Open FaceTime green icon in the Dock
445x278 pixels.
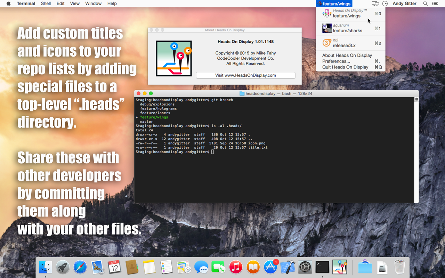(x=218, y=267)
